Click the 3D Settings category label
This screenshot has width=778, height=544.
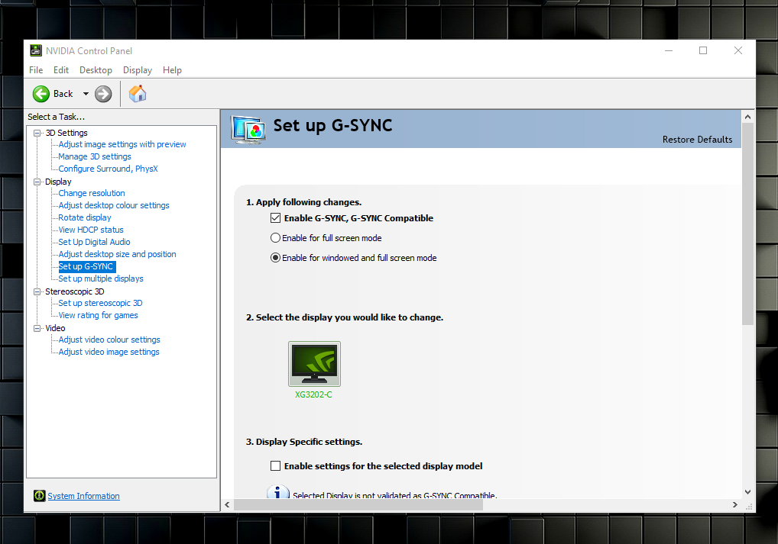click(x=66, y=133)
